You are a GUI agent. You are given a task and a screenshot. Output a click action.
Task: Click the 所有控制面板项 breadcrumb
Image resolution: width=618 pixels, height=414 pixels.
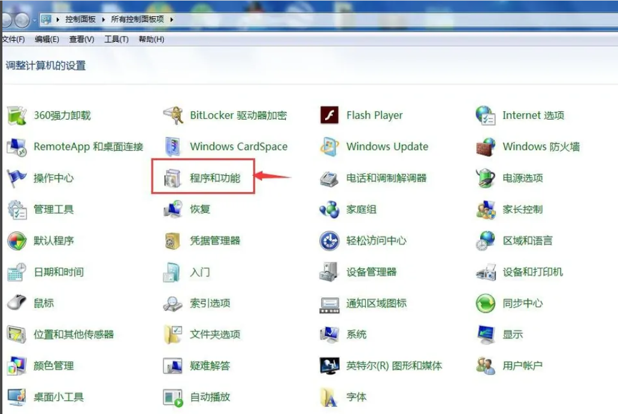pos(138,19)
